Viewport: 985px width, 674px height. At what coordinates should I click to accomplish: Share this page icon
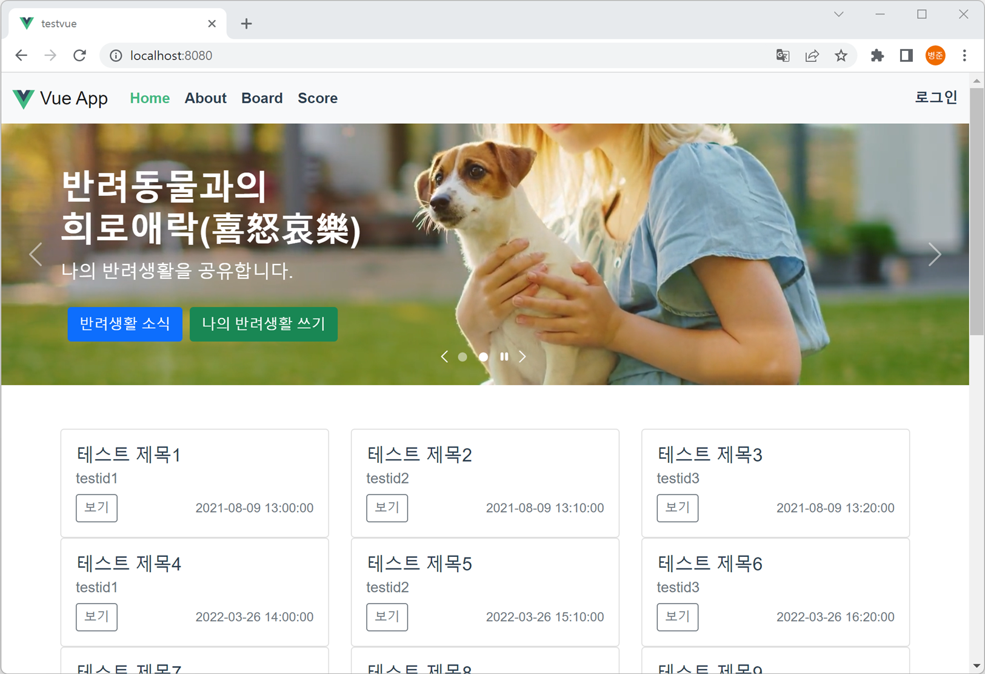click(x=812, y=56)
